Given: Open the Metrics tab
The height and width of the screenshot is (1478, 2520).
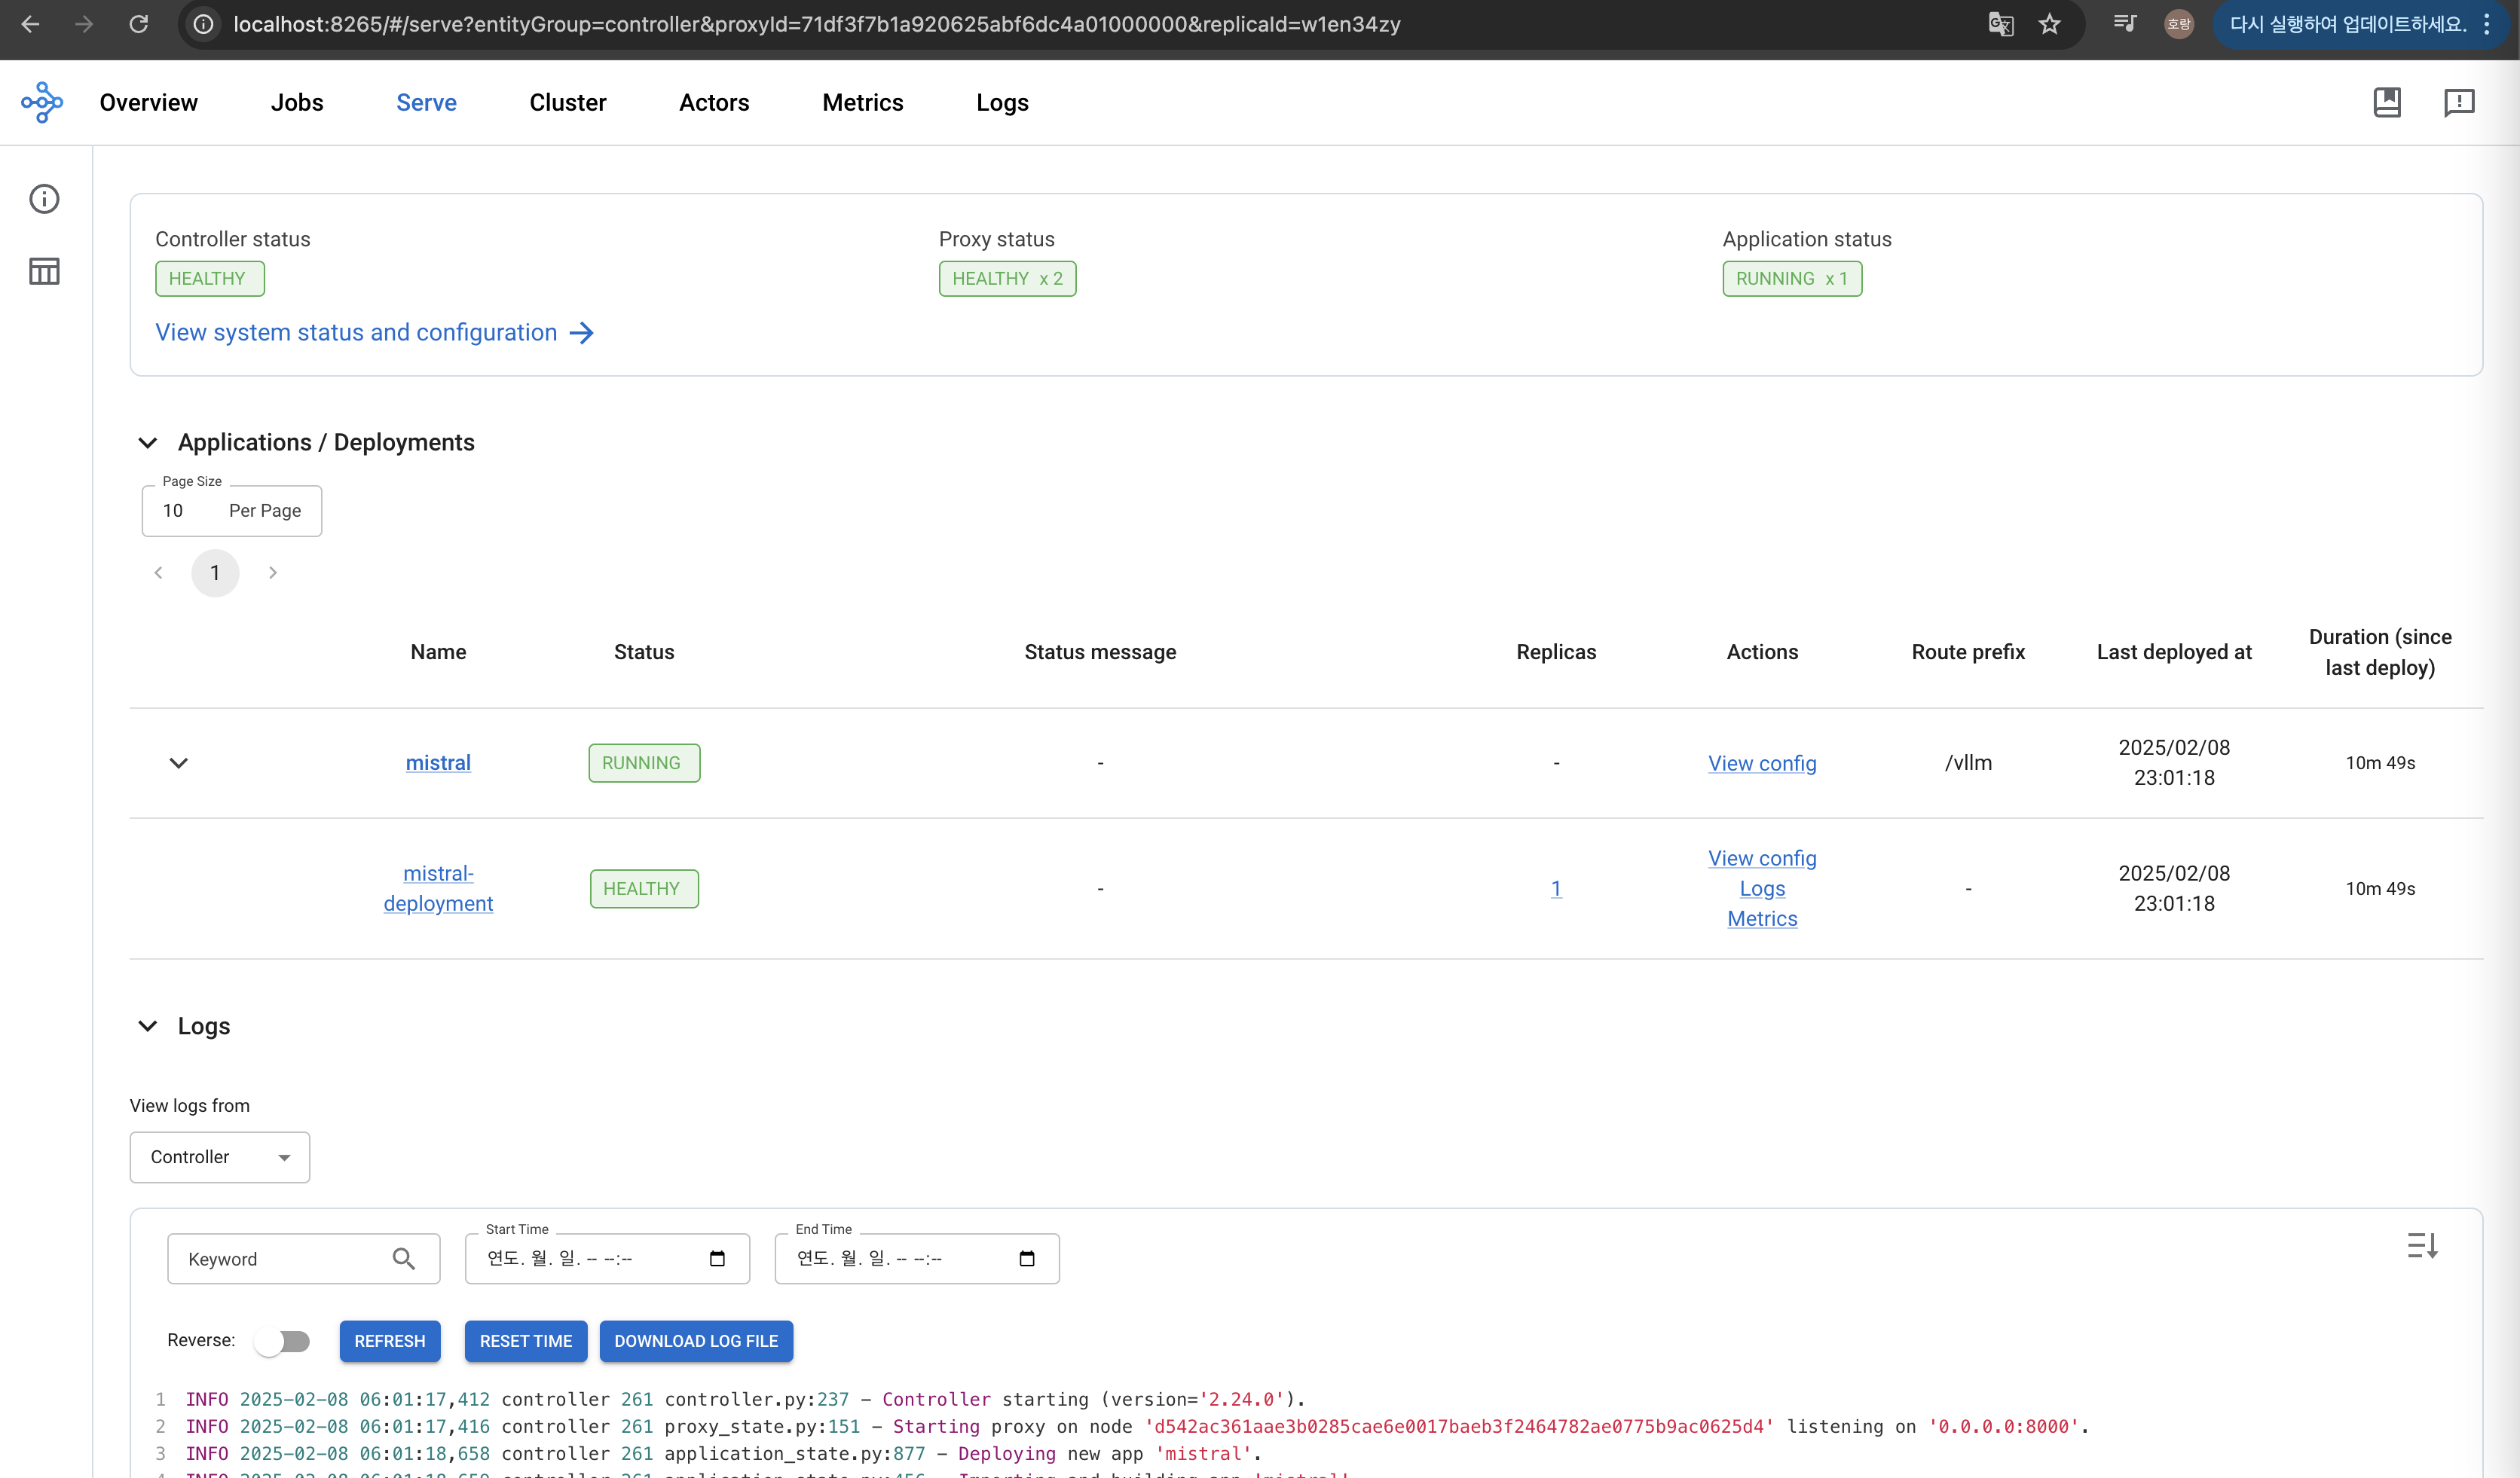Looking at the screenshot, I should pyautogui.click(x=862, y=102).
